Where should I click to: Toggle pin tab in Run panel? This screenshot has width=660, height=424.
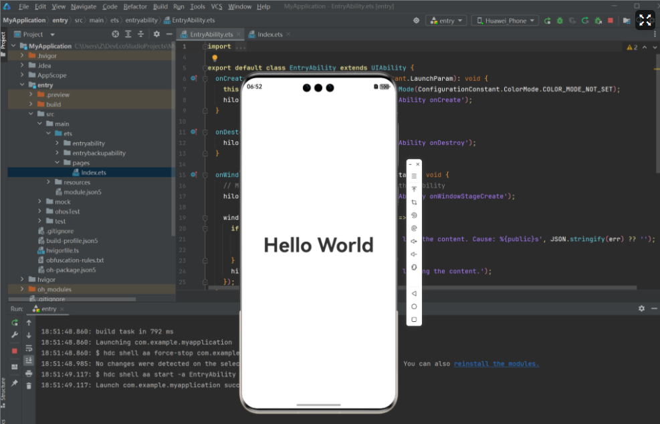pyautogui.click(x=15, y=383)
